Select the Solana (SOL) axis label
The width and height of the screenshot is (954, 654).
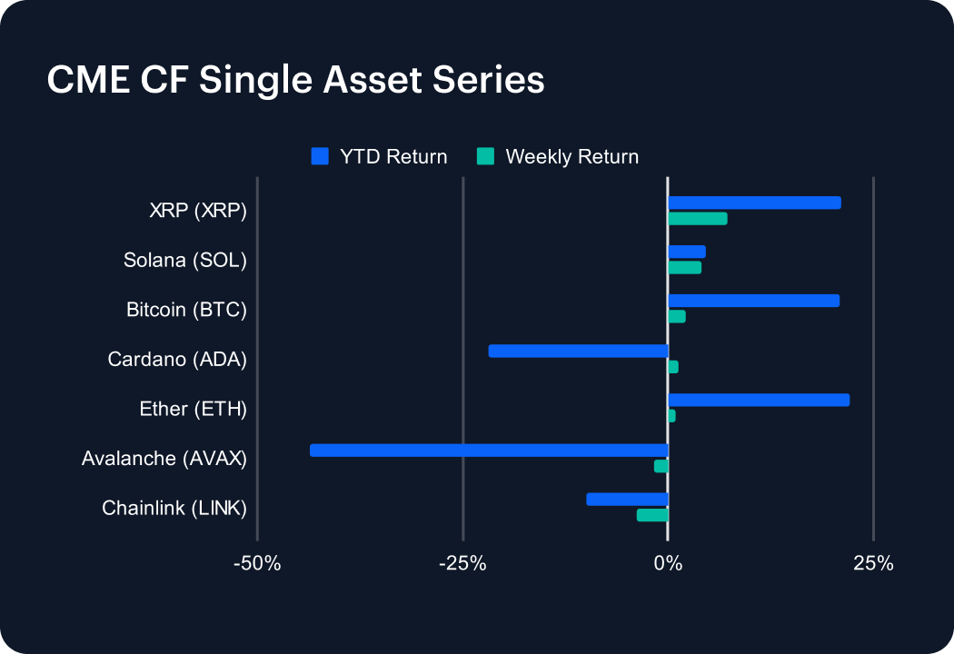pos(185,261)
